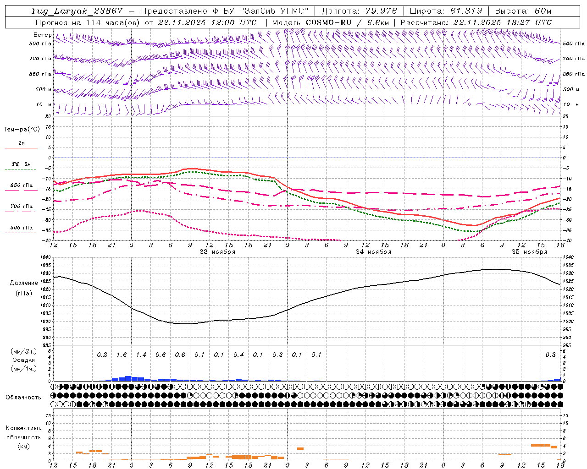Click the 500 гПа entry in temperature legend
Viewport: 587px width, 469px height.
(22, 228)
